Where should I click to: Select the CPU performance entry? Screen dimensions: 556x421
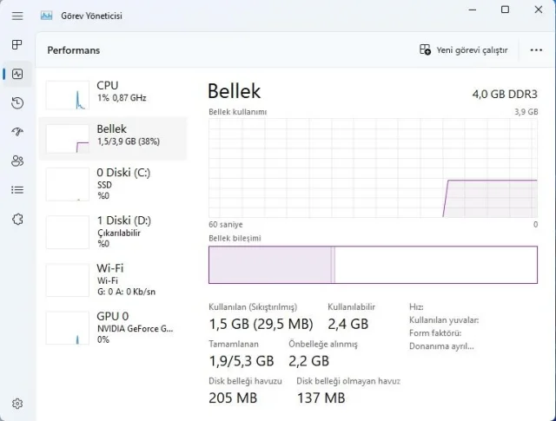pyautogui.click(x=113, y=92)
